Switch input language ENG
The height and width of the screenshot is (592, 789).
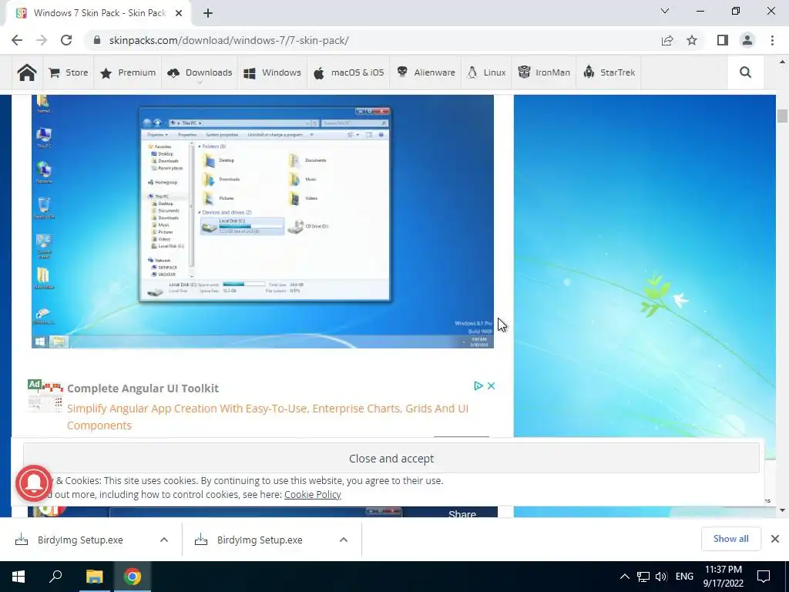tap(684, 577)
